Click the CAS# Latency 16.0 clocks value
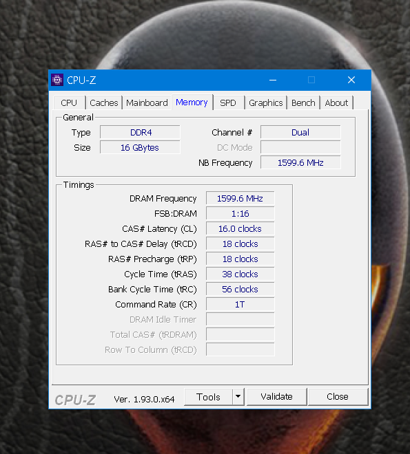Image resolution: width=410 pixels, height=454 pixels. tap(240, 229)
